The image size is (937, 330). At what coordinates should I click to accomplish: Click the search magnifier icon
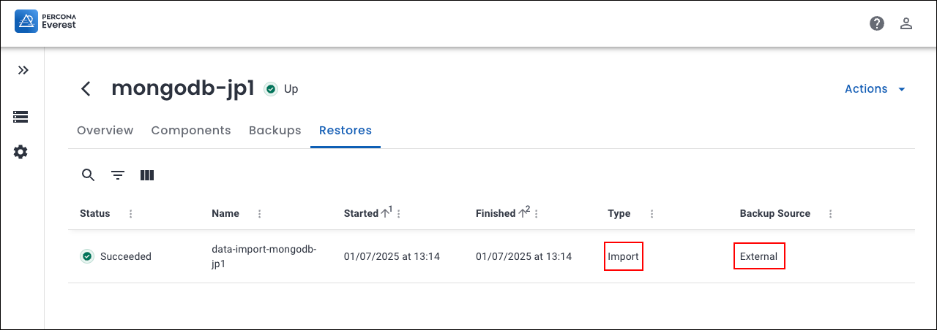coord(89,175)
